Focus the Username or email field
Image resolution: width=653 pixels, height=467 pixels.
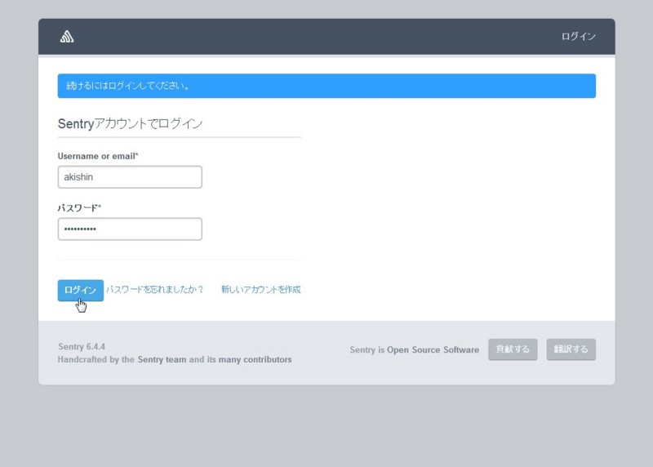pos(130,177)
